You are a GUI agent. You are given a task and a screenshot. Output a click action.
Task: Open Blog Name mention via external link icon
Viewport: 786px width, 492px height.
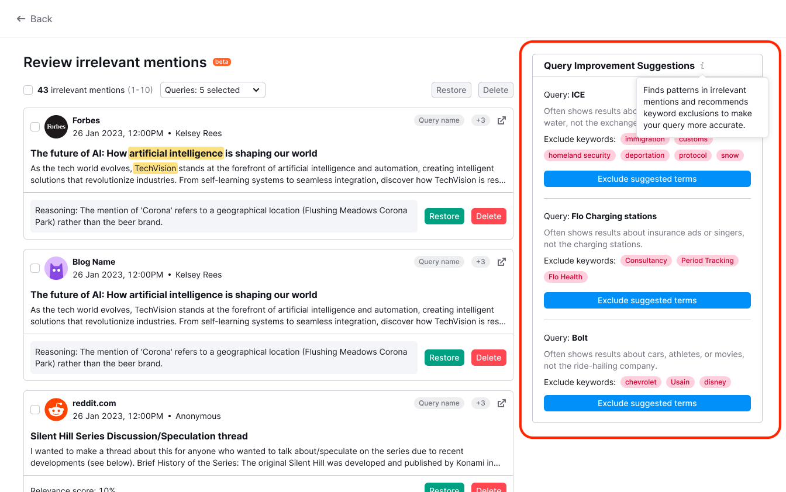click(x=501, y=262)
